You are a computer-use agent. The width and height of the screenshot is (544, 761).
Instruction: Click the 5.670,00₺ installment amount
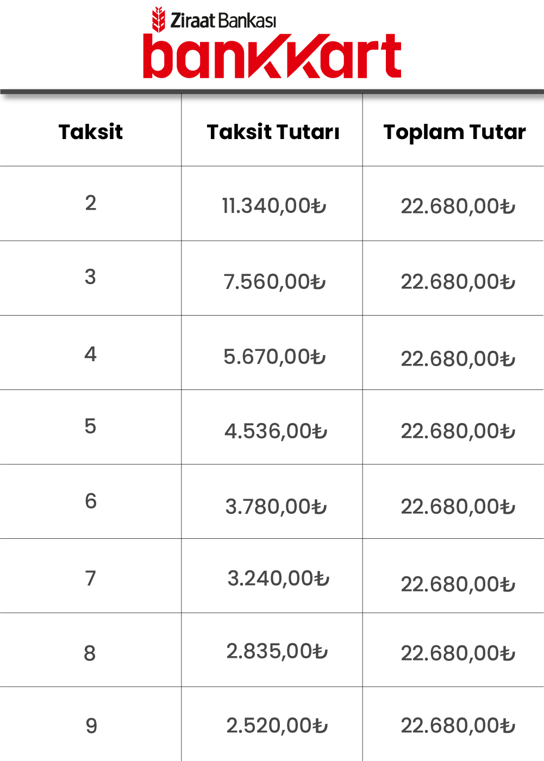[x=274, y=357]
